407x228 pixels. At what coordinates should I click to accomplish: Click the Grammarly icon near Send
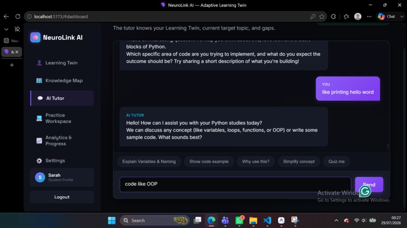pyautogui.click(x=365, y=191)
